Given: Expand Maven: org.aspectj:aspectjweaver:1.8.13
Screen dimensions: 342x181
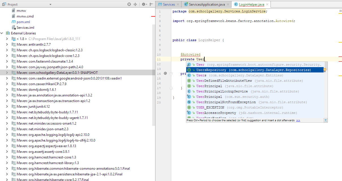Looking at the screenshot, I should (x=7, y=146).
